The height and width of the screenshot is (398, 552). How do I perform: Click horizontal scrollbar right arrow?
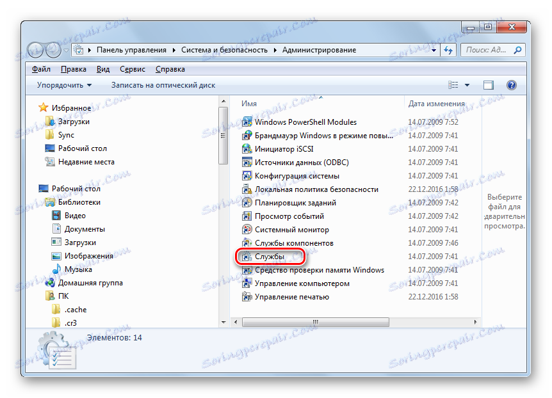[x=476, y=322]
